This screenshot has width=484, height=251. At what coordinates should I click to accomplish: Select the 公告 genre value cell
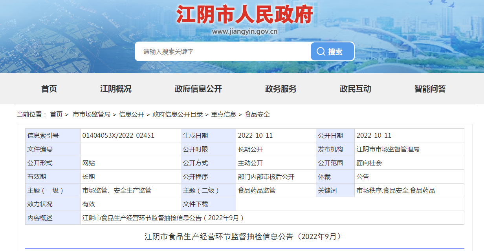coord(409,177)
